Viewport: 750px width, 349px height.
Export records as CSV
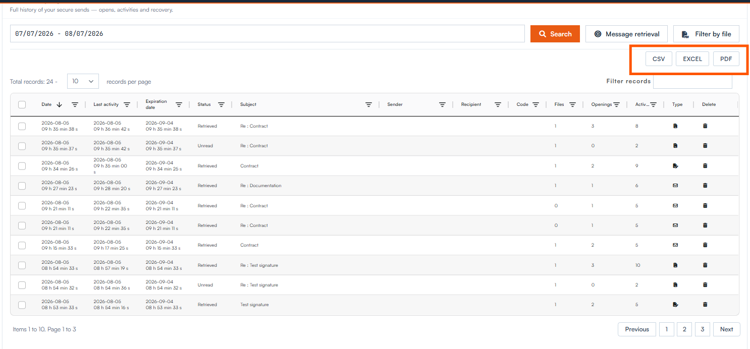(659, 59)
